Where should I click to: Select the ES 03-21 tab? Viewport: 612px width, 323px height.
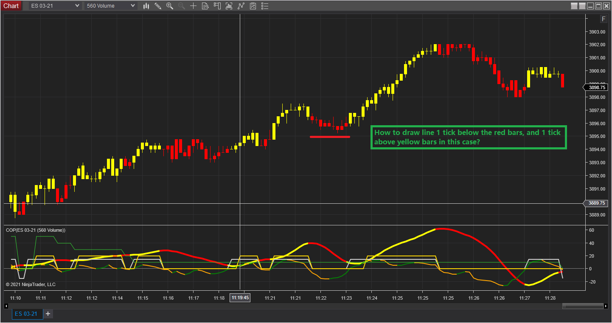pyautogui.click(x=27, y=314)
